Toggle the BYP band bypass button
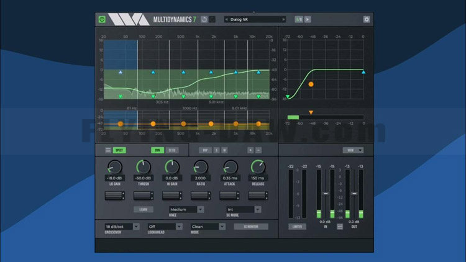 205,150
